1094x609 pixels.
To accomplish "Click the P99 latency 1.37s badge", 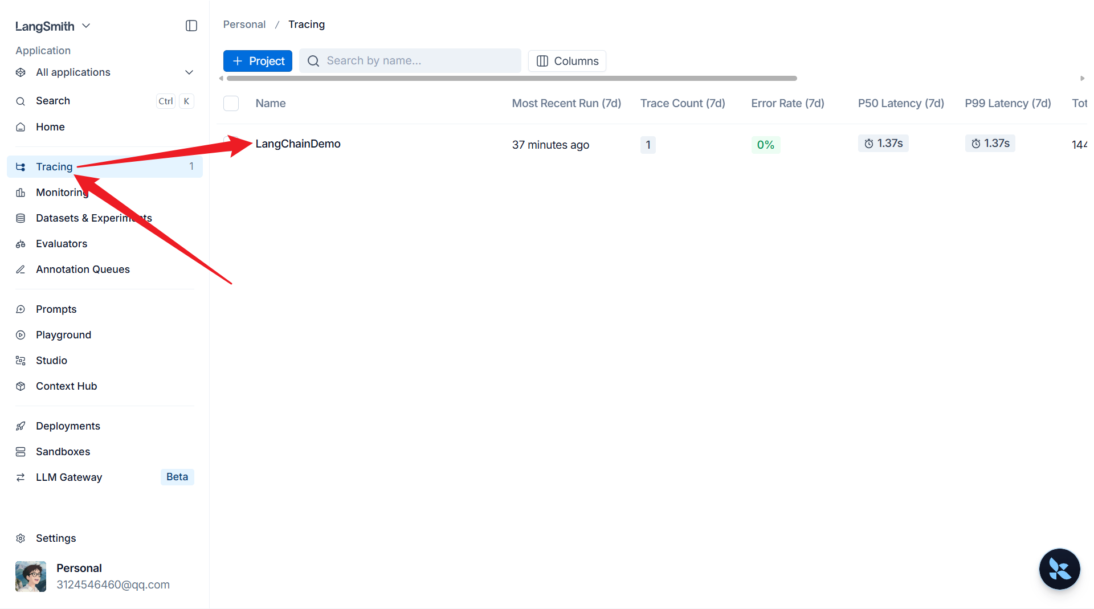I will (990, 144).
